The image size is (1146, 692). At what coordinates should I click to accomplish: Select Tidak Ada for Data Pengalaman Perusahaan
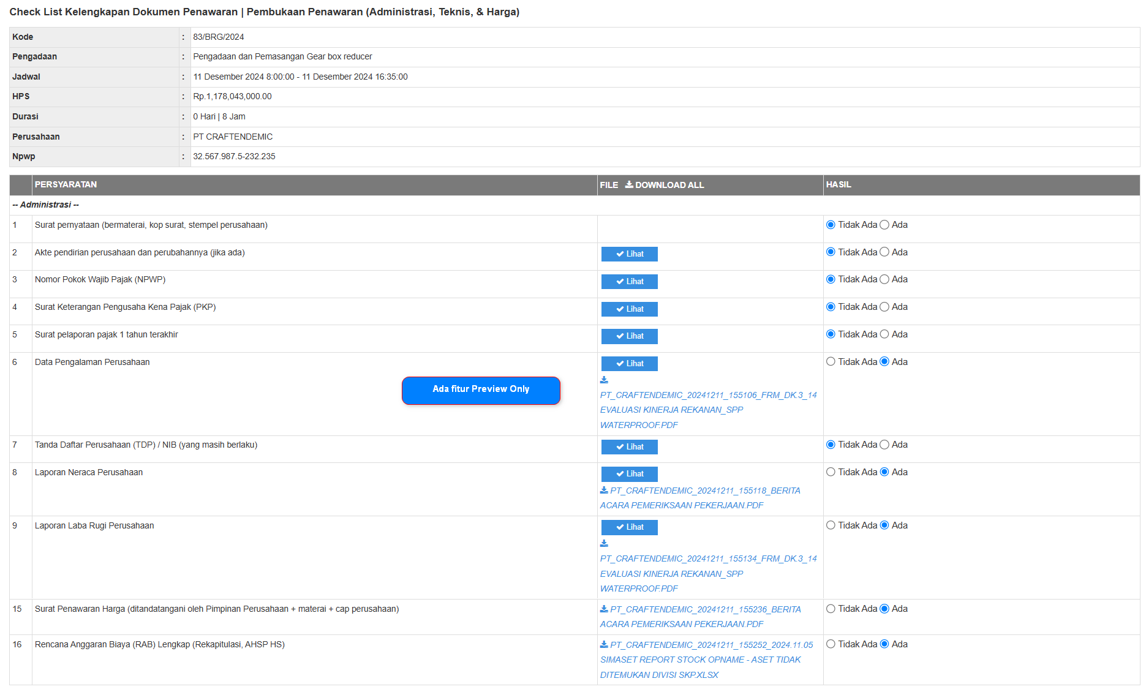831,362
